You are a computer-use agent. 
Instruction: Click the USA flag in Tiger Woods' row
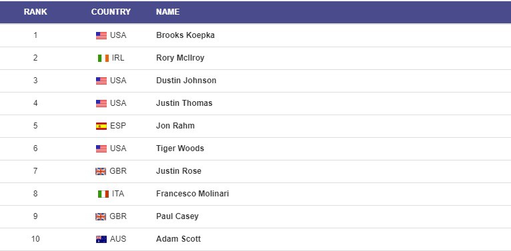(101, 149)
